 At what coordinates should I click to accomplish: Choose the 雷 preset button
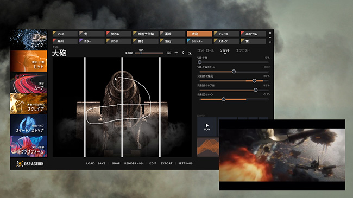253,41
